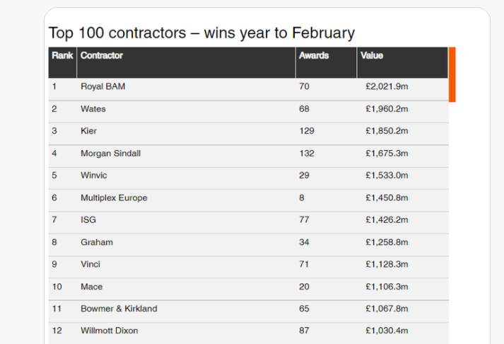
Task: Click the table title heading text
Action: (201, 33)
